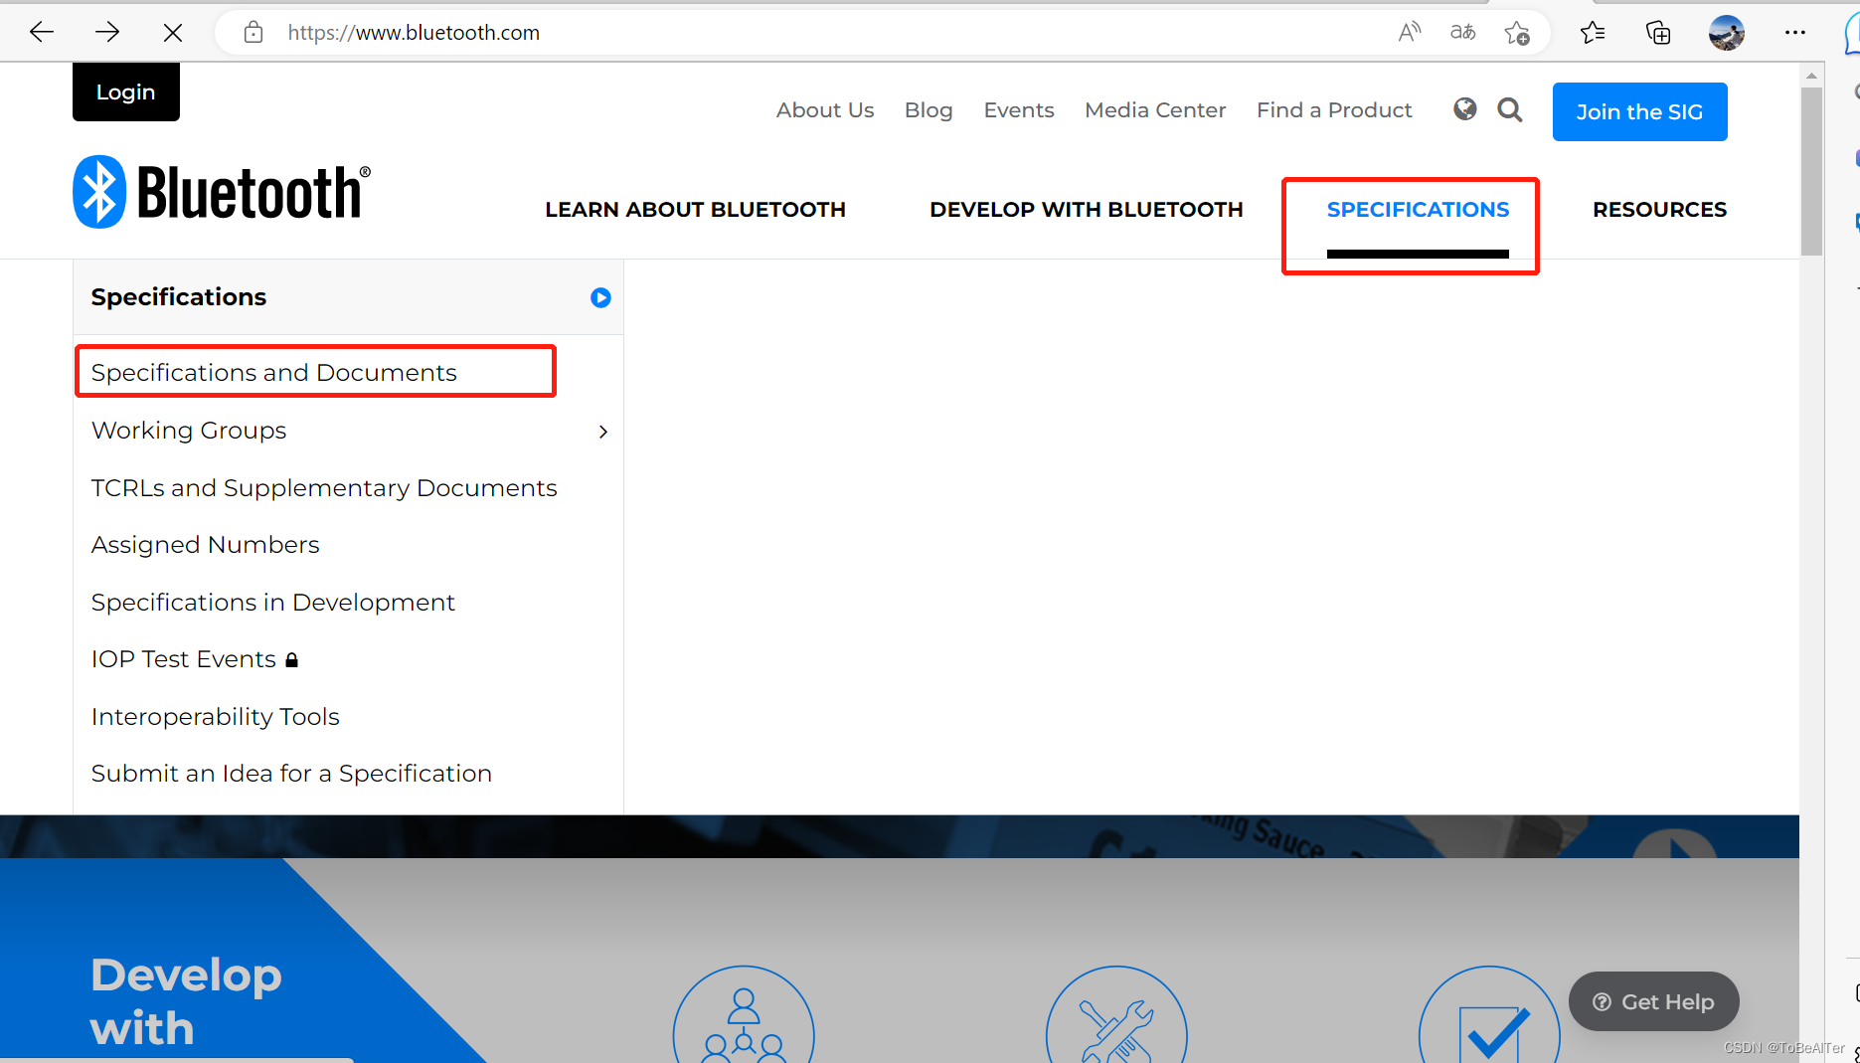Go forward using the browser forward arrow
This screenshot has width=1860, height=1063.
[107, 33]
